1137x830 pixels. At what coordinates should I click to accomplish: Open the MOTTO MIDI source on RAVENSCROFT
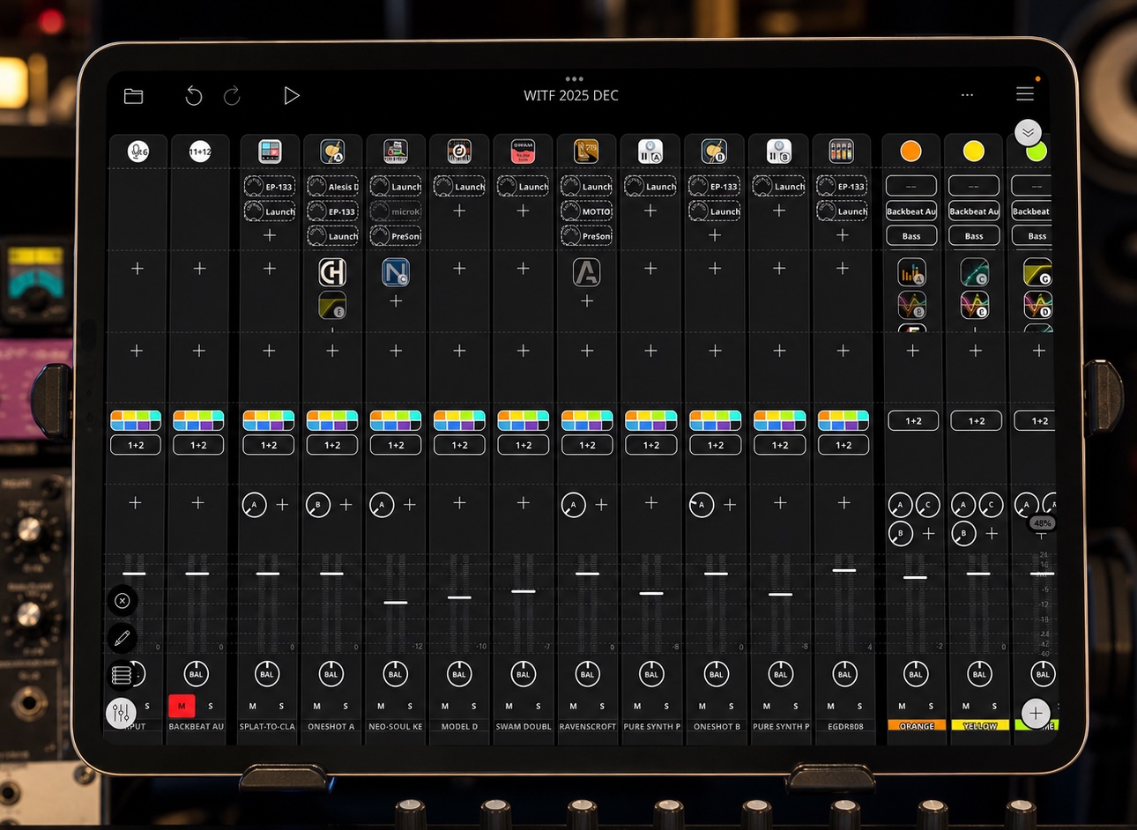(x=587, y=211)
